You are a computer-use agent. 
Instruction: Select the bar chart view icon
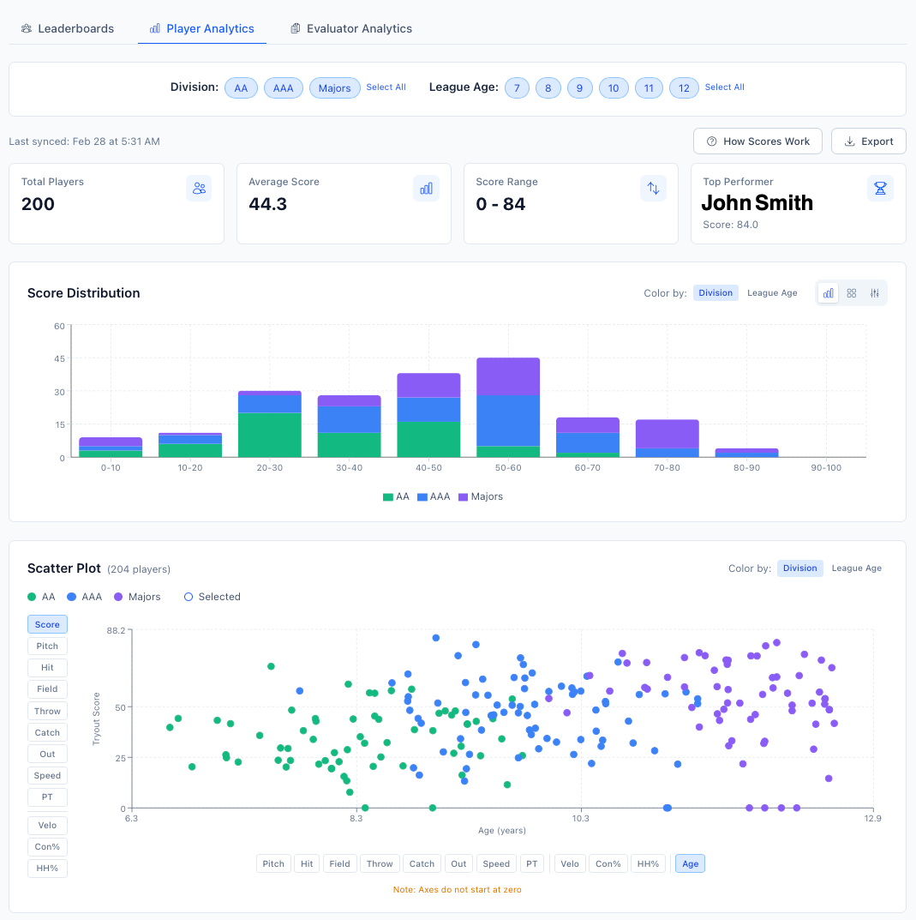point(828,292)
